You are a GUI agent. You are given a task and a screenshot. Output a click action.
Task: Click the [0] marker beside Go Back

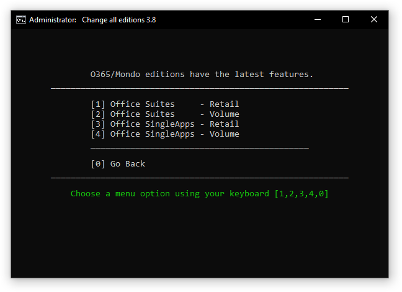98,164
